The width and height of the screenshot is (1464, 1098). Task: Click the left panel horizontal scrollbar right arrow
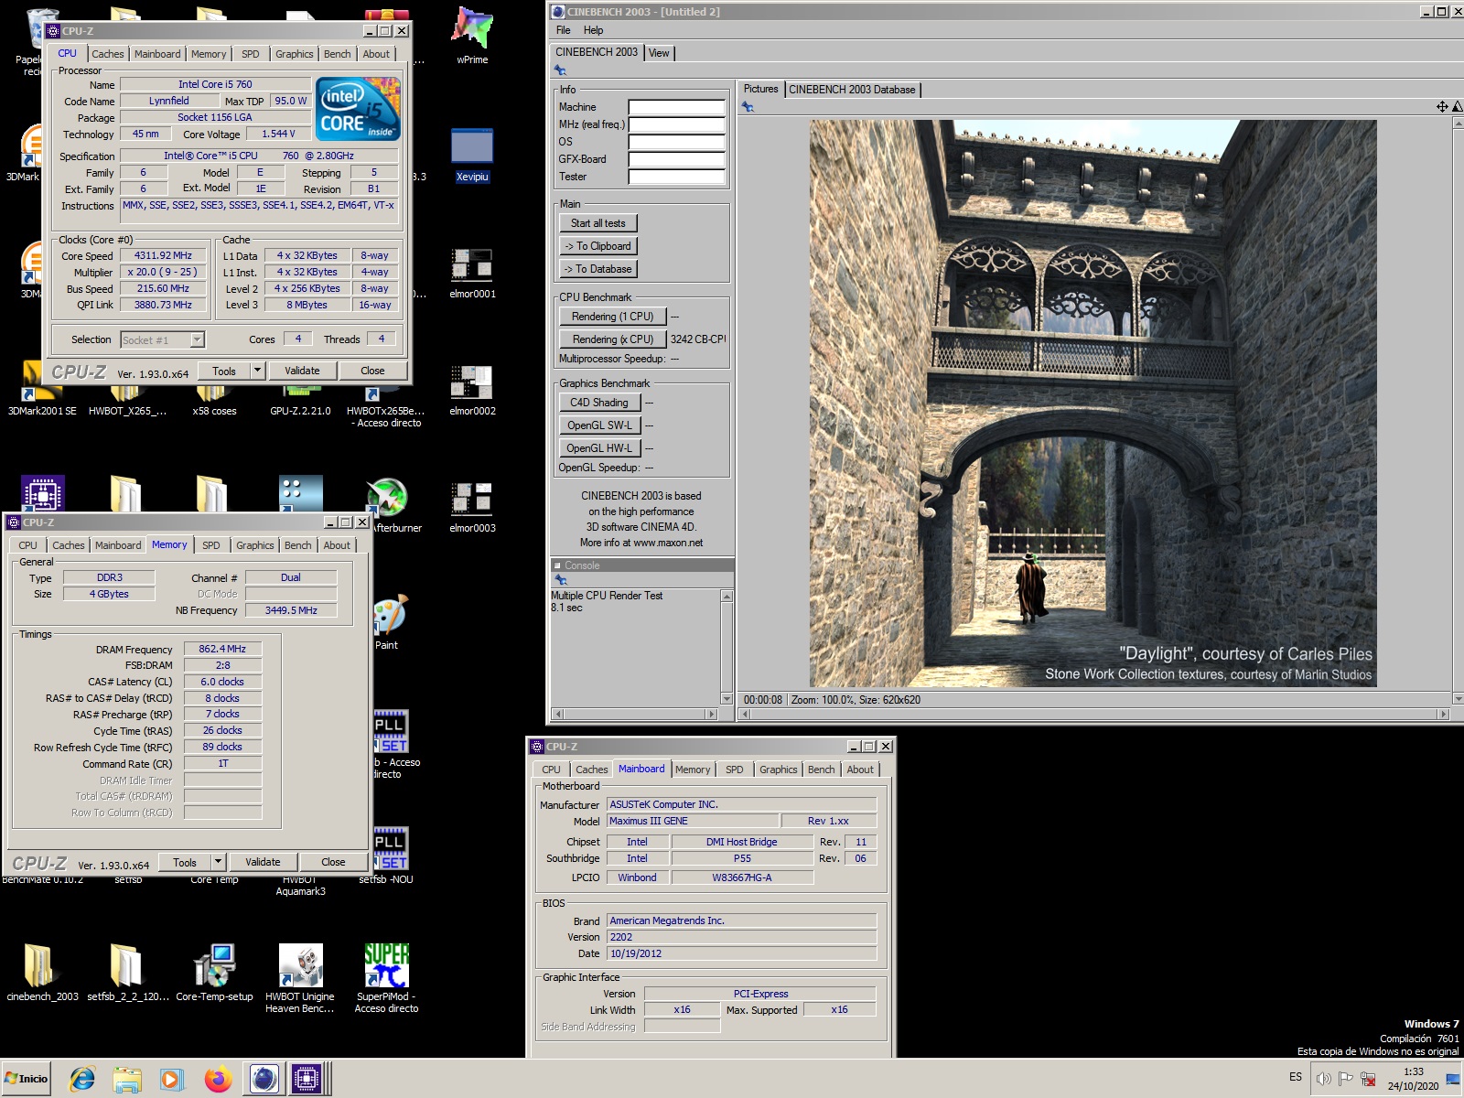(x=712, y=714)
